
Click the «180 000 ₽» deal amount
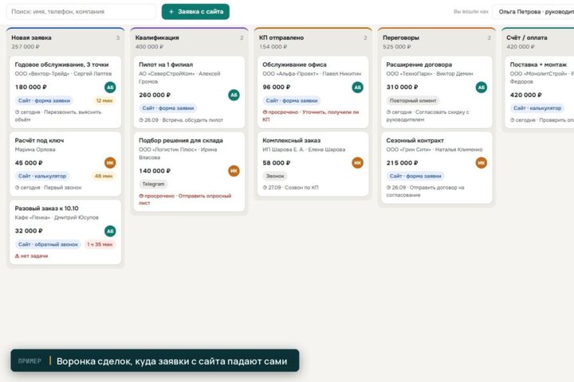click(31, 87)
